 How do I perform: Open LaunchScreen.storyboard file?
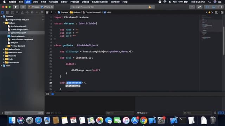click(x=22, y=40)
